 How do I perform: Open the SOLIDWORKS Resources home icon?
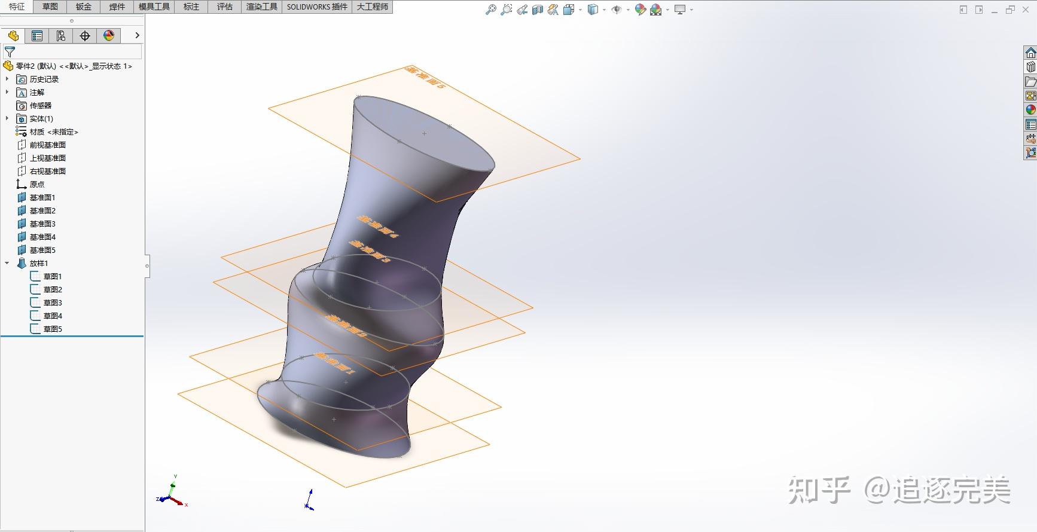click(x=1030, y=53)
